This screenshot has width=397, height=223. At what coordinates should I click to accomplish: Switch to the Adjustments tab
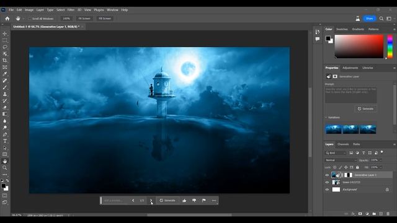tap(350, 68)
